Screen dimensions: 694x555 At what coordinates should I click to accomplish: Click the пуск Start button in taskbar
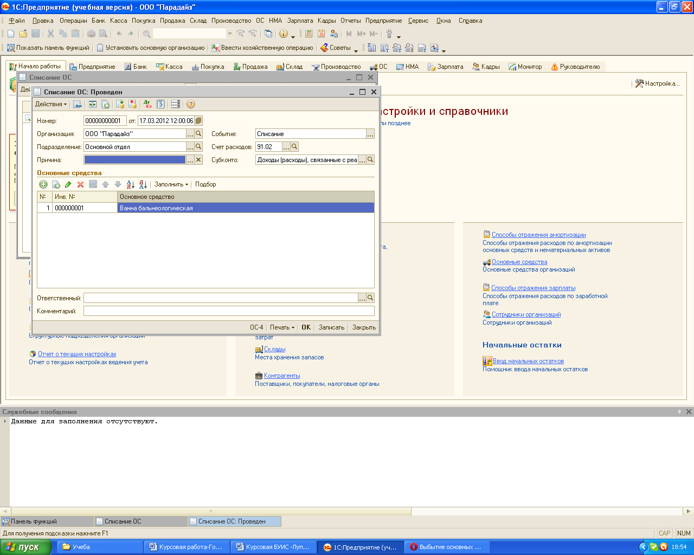pyautogui.click(x=25, y=547)
